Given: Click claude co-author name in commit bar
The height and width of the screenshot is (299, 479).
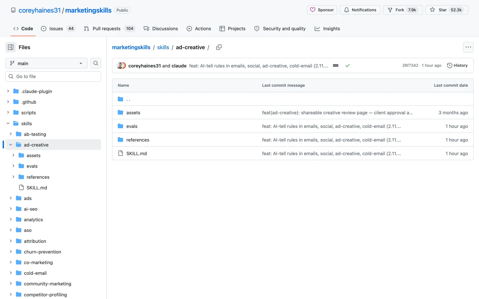Looking at the screenshot, I should coord(179,65).
